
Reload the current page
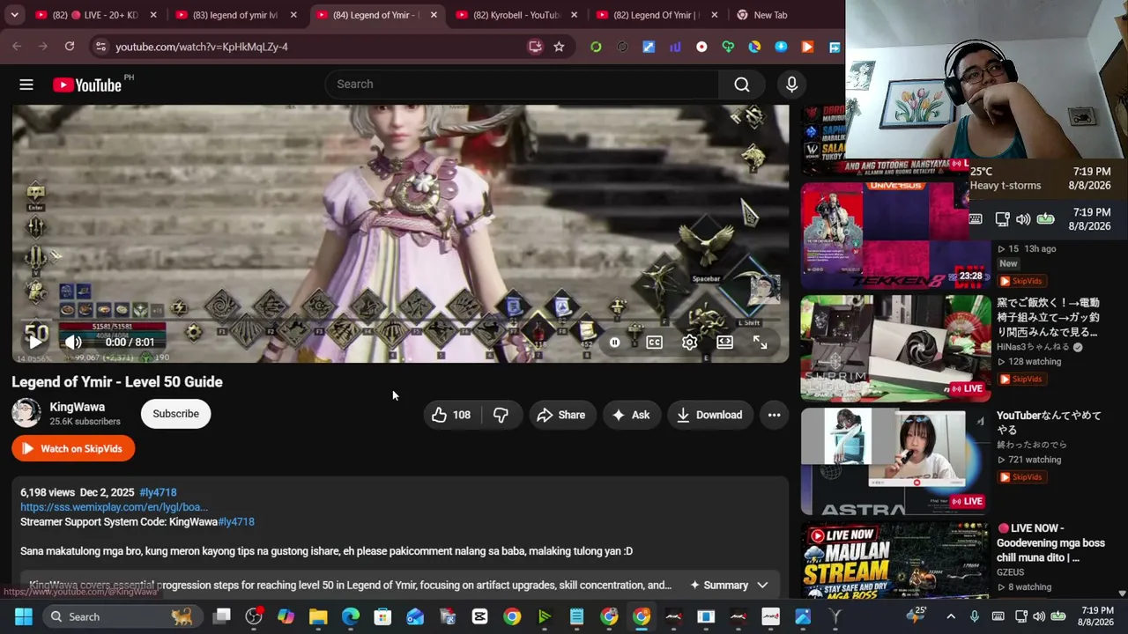pyautogui.click(x=70, y=47)
